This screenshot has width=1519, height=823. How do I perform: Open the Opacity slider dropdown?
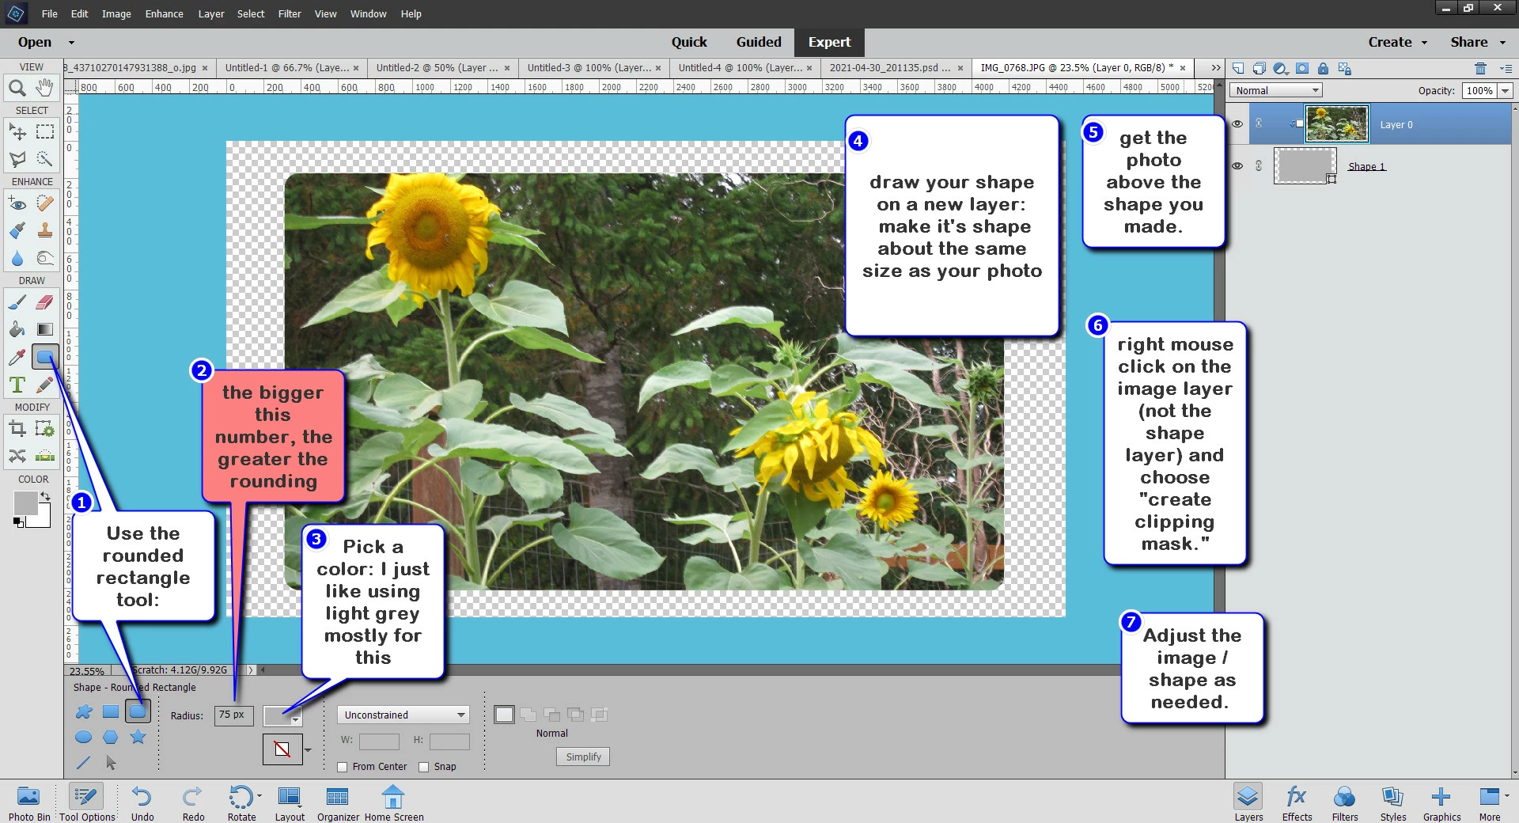tap(1505, 91)
